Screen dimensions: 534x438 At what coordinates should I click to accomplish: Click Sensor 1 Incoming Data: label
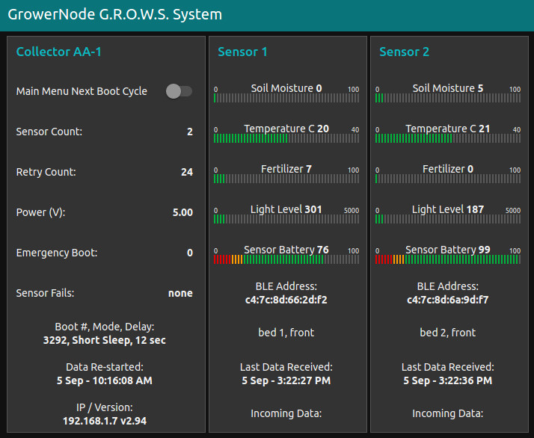point(286,413)
